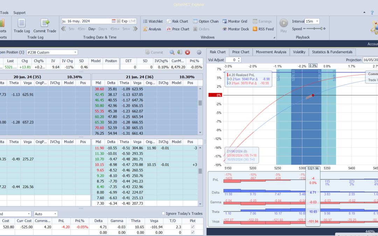Viewport: 378px width, 236px height.
Task: Open the Analysis window
Action: [x=152, y=29]
